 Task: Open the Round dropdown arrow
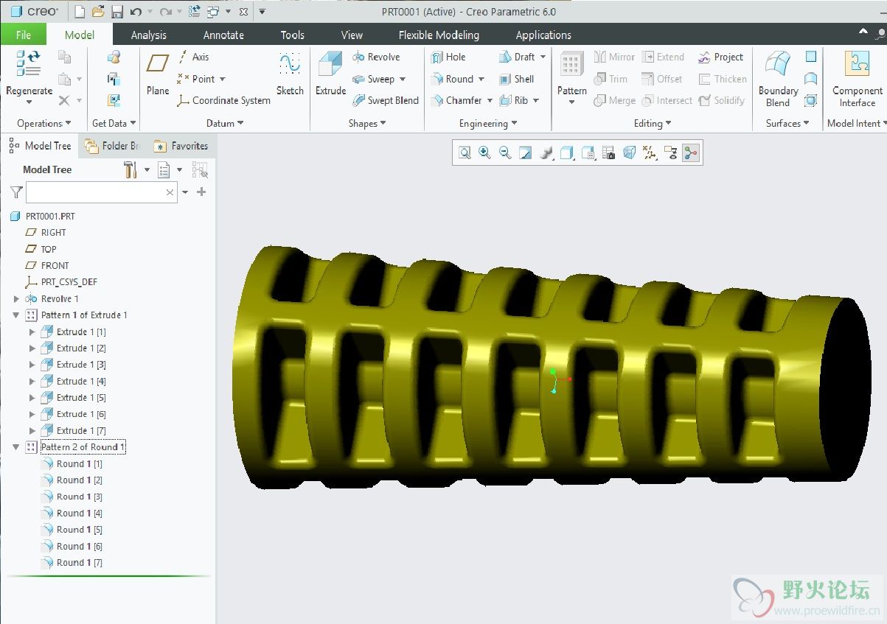481,79
